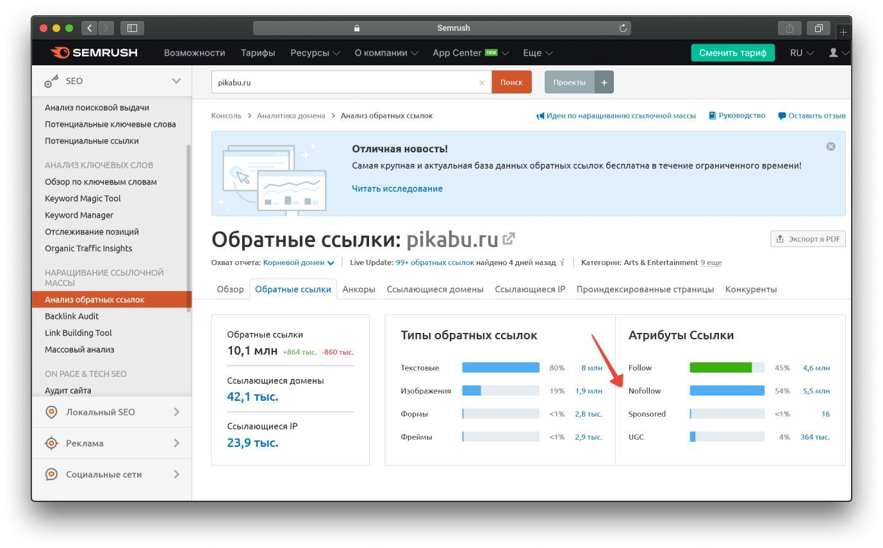The height and width of the screenshot is (548, 883).
Task: Click 5,5 млн Nofollow count
Action: tap(816, 391)
